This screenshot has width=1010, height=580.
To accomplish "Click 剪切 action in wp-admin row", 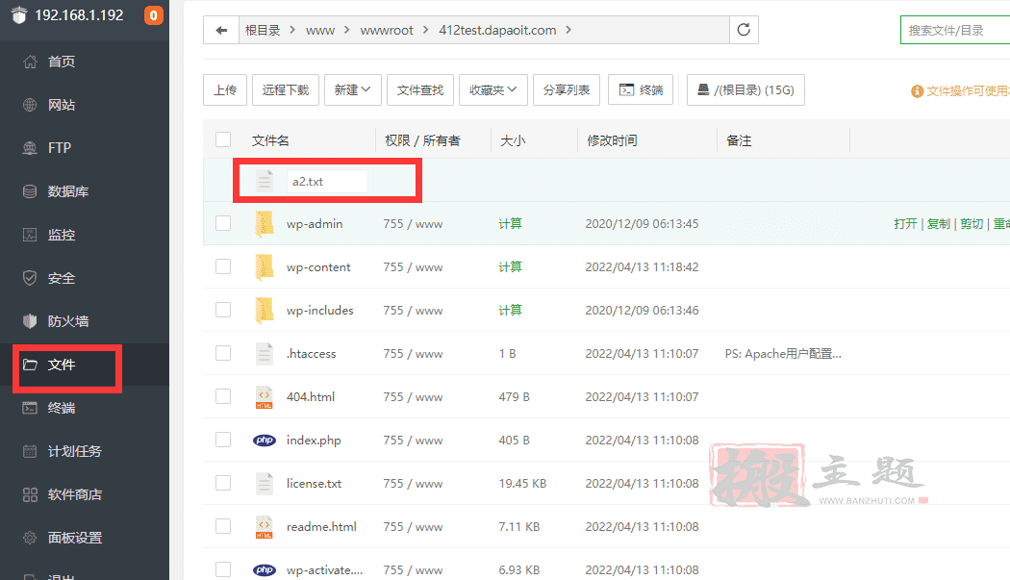I will tap(972, 223).
